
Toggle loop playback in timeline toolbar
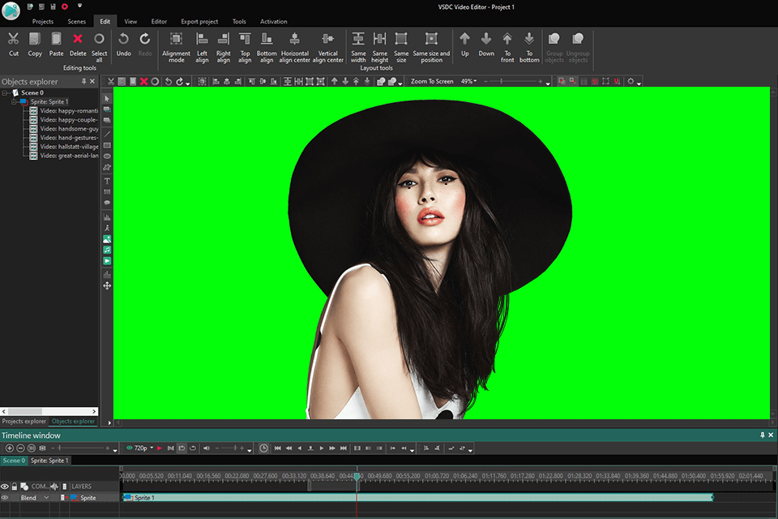point(193,448)
